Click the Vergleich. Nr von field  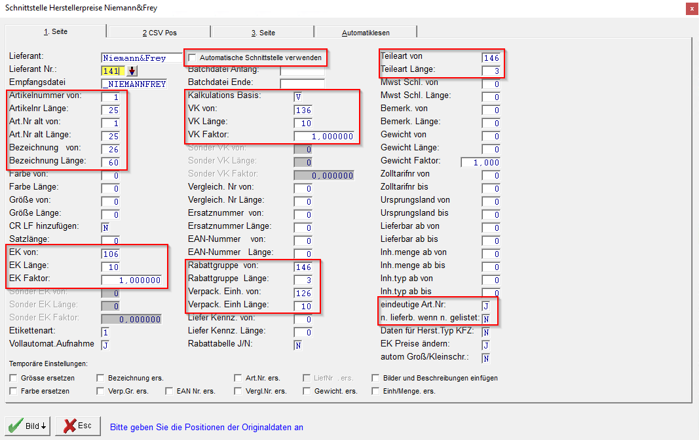pyautogui.click(x=303, y=189)
